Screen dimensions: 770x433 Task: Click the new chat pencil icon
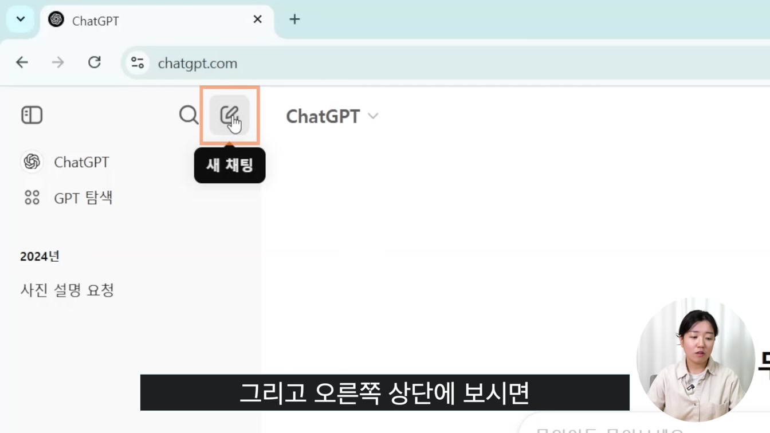229,115
